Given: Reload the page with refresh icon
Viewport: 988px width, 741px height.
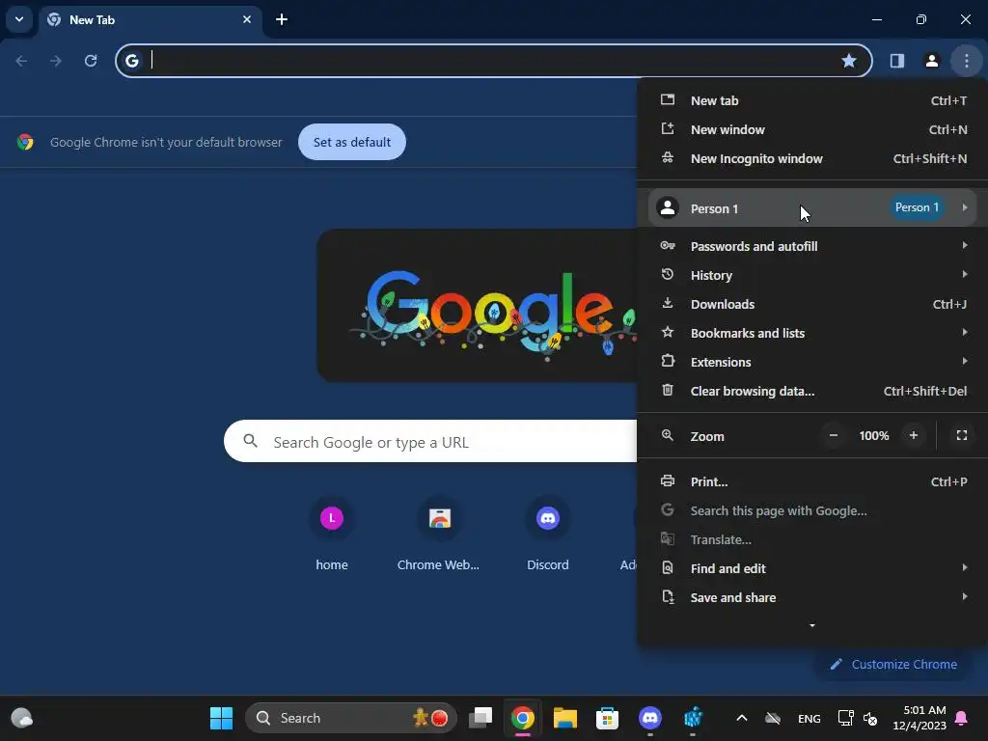Looking at the screenshot, I should click(91, 61).
